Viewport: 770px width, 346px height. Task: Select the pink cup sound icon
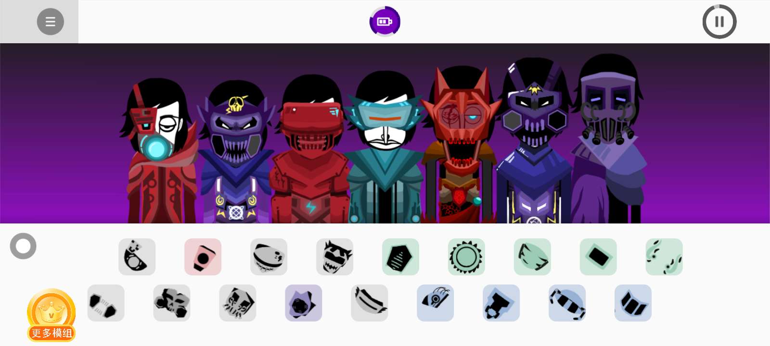(x=203, y=257)
